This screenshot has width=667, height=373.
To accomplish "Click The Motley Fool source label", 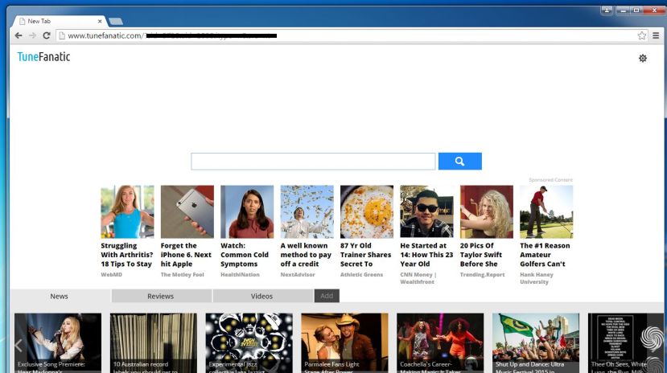I will pyautogui.click(x=182, y=275).
